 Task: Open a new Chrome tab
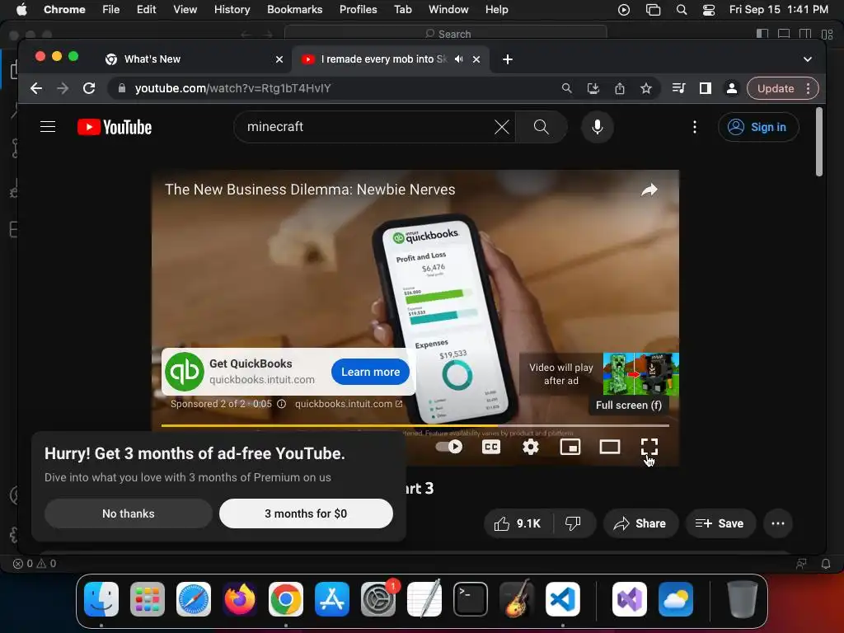(x=508, y=59)
